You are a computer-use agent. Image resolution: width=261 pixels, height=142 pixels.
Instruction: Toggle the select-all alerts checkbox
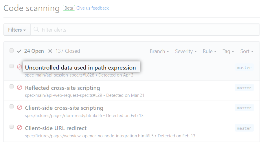click(12, 50)
